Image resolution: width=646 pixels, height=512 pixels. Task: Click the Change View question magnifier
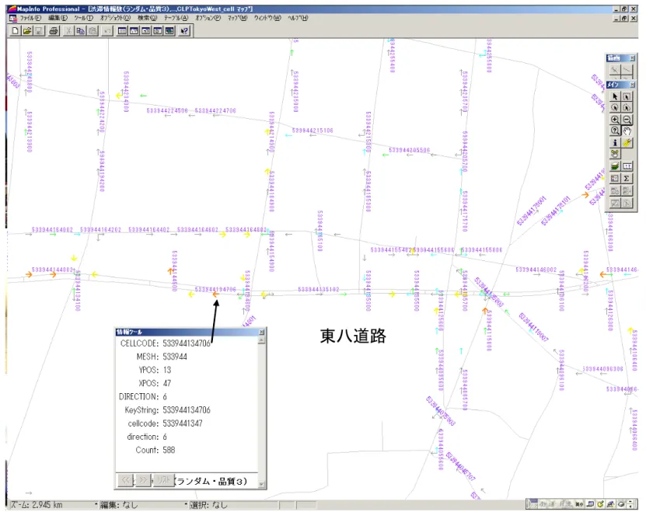pos(615,131)
